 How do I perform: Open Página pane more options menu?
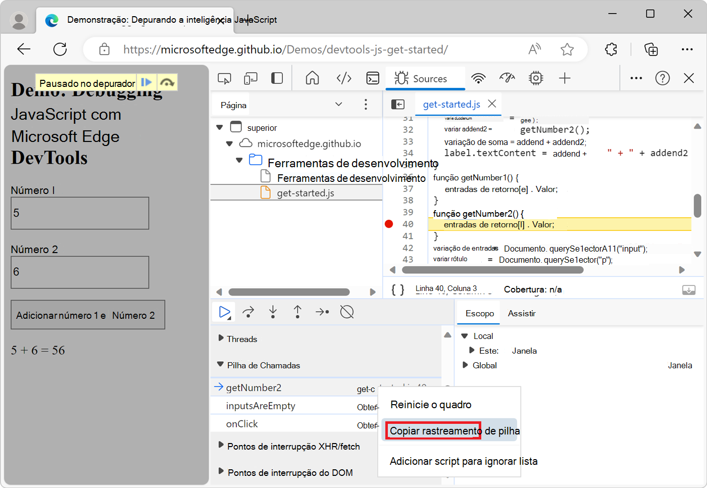click(366, 105)
